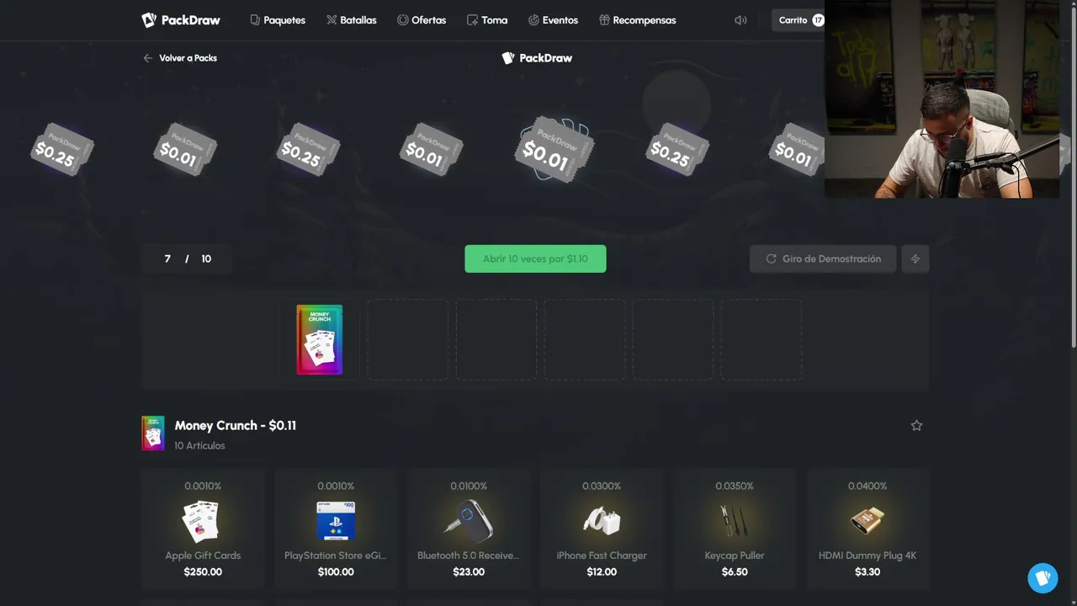1077x606 pixels.
Task: Click the highlighted center $0.01 reel ticket
Action: pyautogui.click(x=553, y=150)
